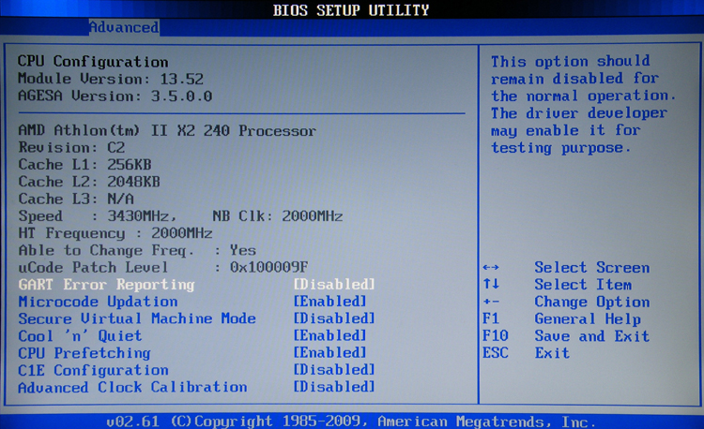Select Secure Virtual Machine Mode option
The image size is (704, 429).
click(x=137, y=318)
